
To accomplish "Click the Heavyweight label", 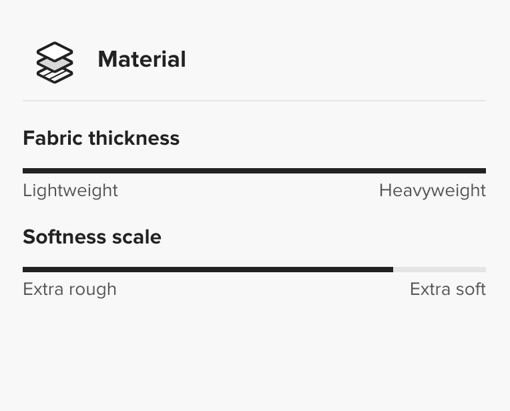I will coord(432,191).
